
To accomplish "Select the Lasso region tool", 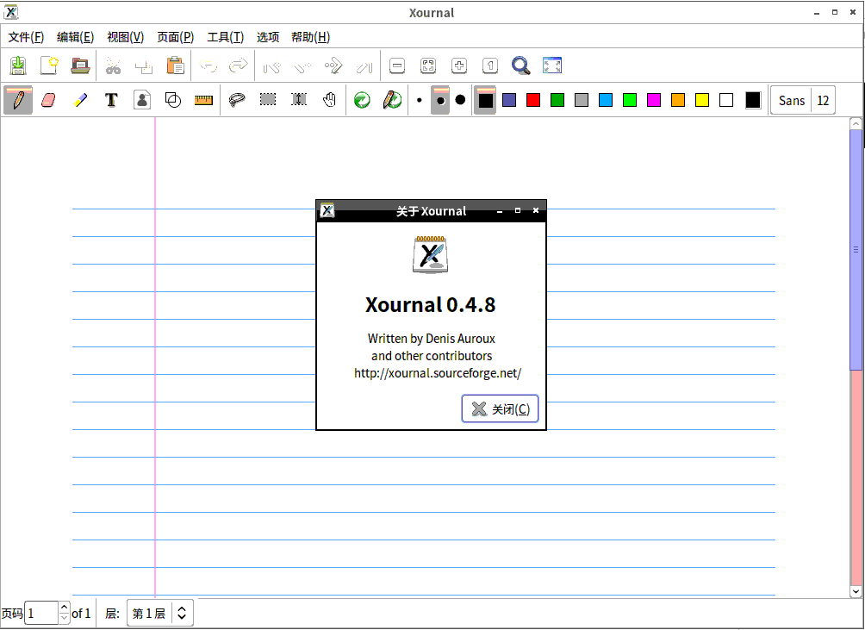I will coord(237,100).
